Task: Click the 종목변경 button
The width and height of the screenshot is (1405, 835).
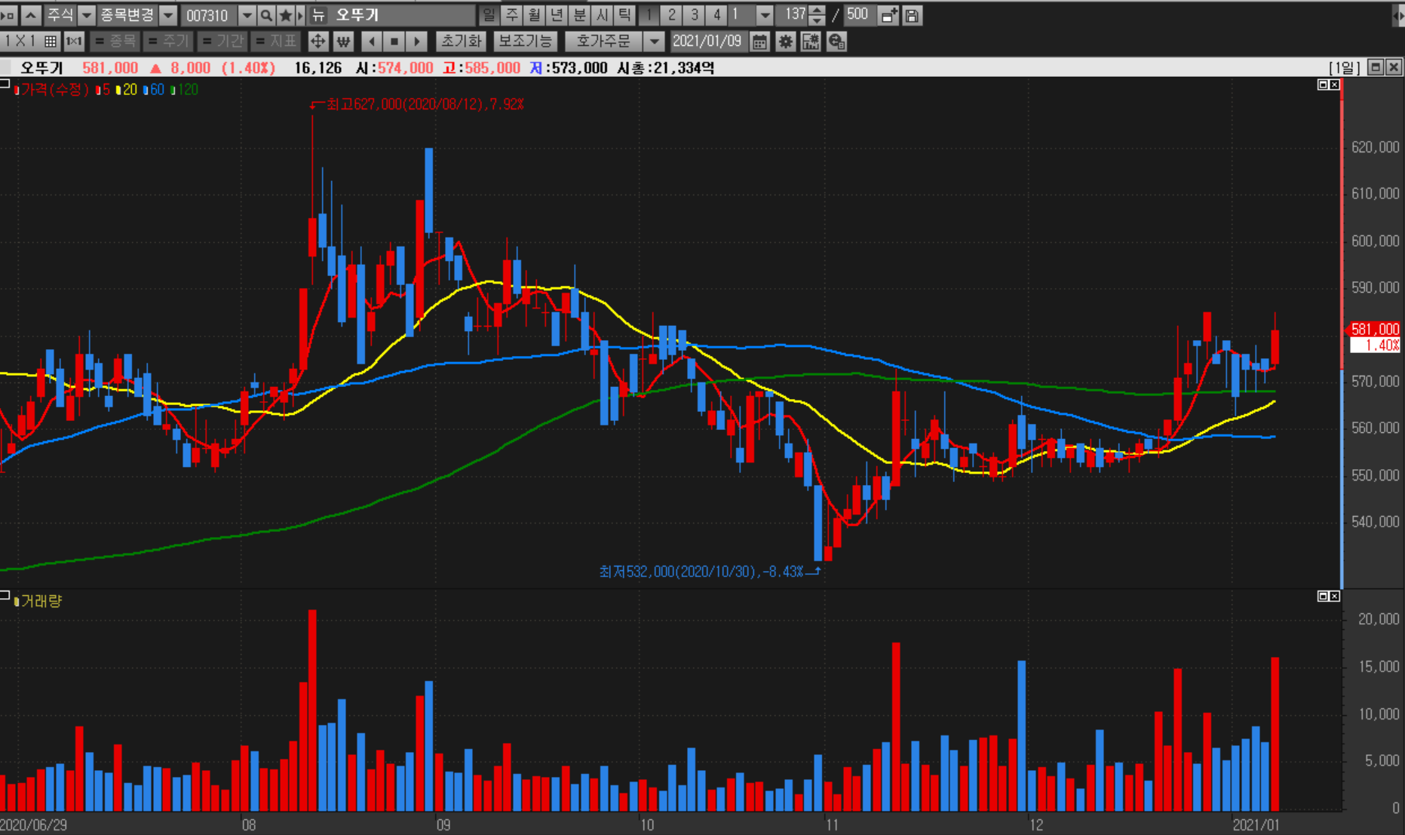Action: pyautogui.click(x=127, y=15)
